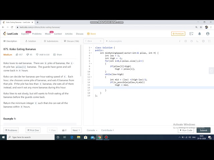Open Explore in top navigation
Image resolution: width=214 pixels, height=160 pixels.
[x=25, y=34]
